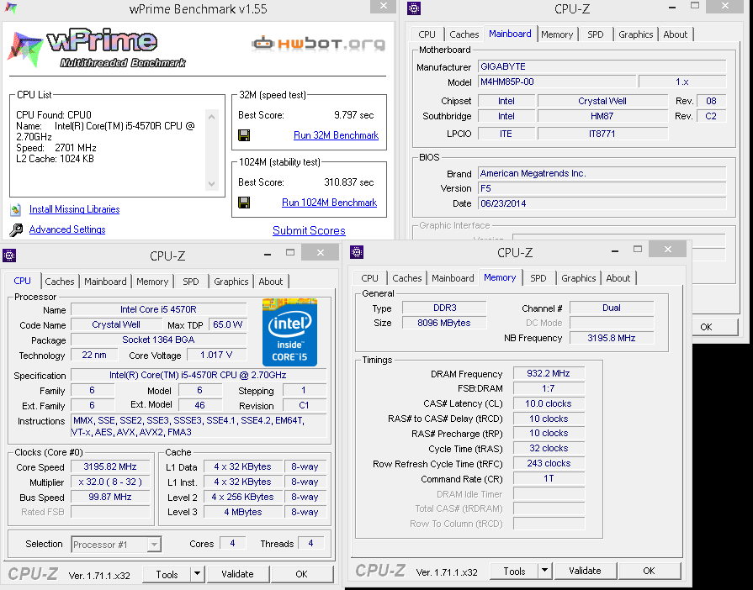Open the Install Missing Libraries link
The image size is (753, 590).
pyautogui.click(x=74, y=209)
